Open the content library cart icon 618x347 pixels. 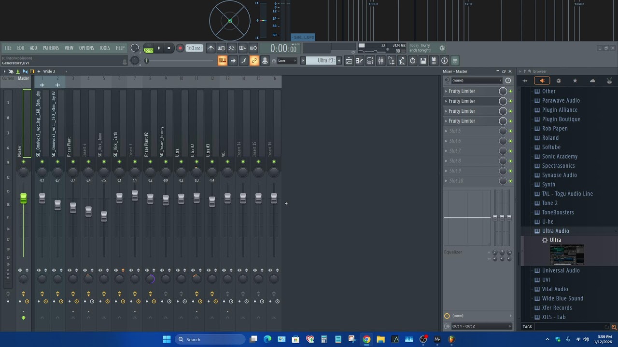pos(455,61)
